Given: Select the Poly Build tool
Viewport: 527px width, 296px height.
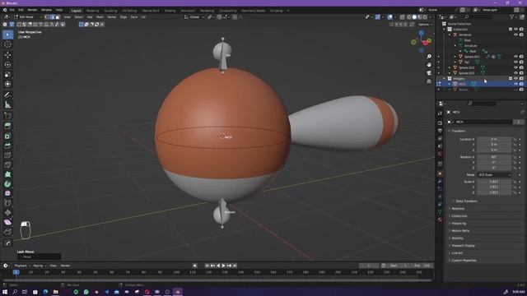Looking at the screenshot, I should (7, 174).
